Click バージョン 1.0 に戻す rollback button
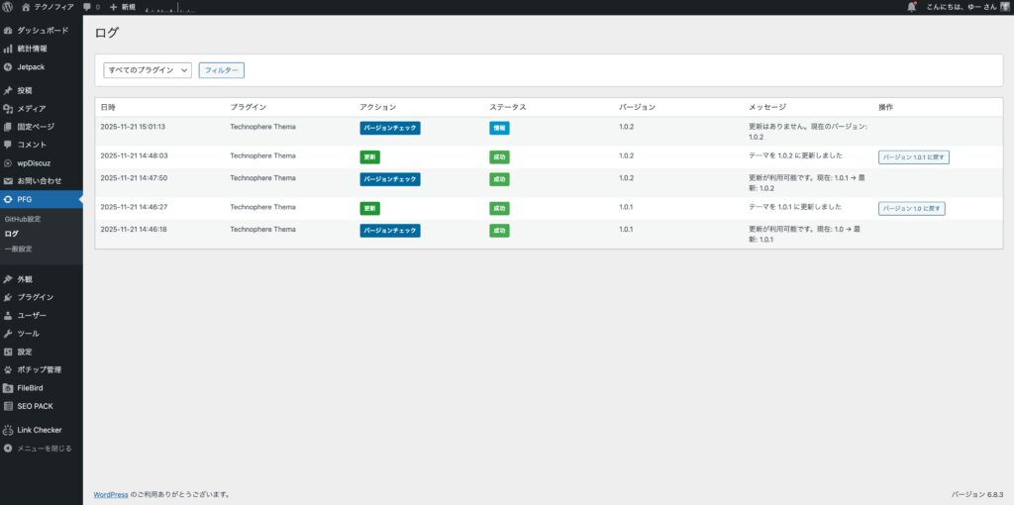Image resolution: width=1014 pixels, height=505 pixels. (x=911, y=209)
